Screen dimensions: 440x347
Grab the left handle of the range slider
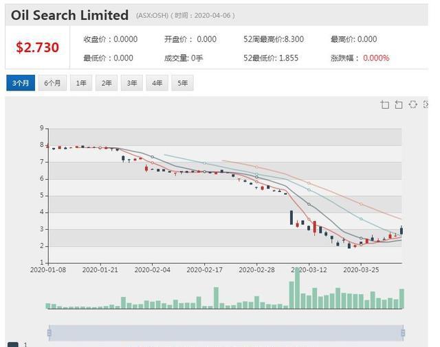click(49, 333)
